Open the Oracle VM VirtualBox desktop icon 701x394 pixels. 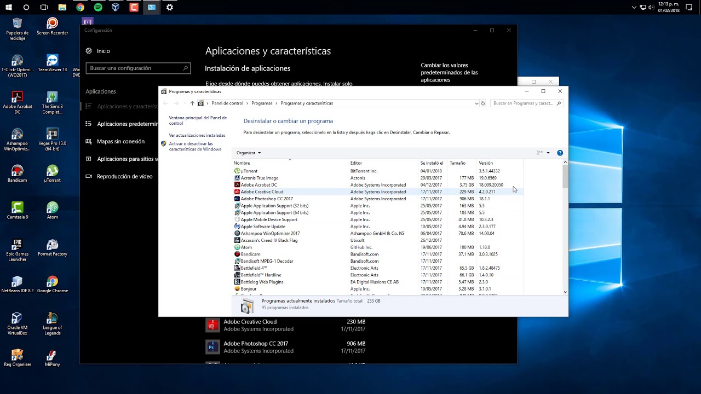tap(17, 323)
